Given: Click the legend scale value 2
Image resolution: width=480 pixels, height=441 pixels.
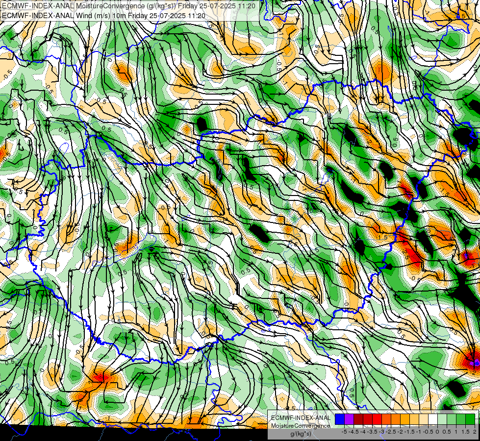Looking at the screenshot, I should [475, 432].
